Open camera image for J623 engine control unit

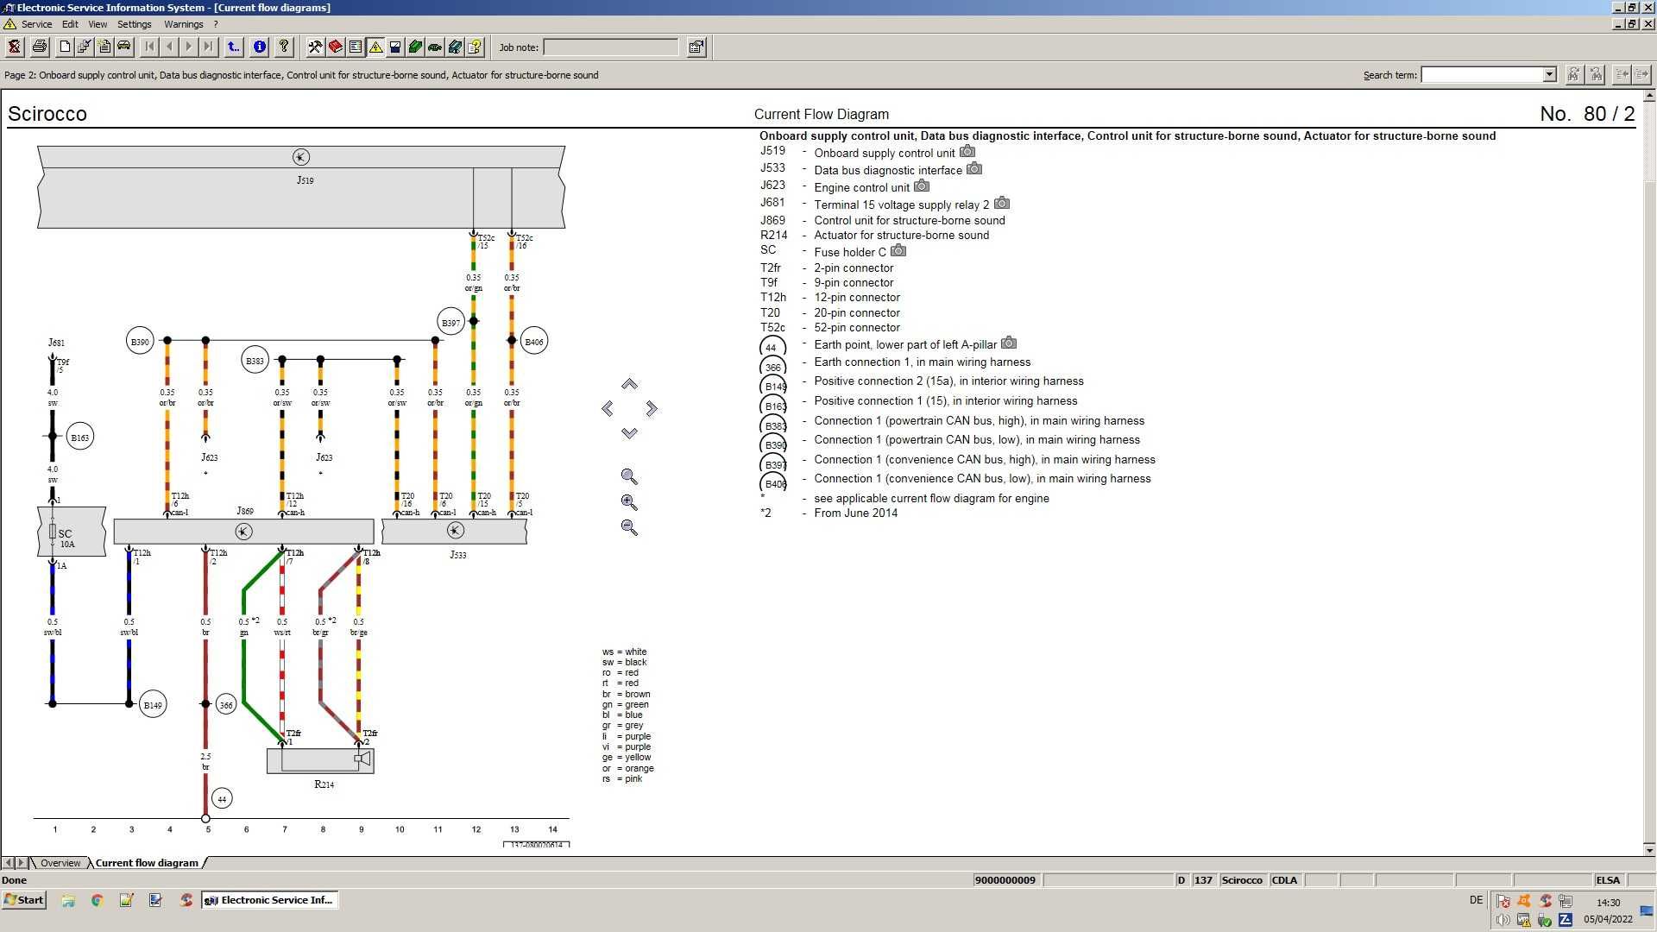(x=922, y=186)
